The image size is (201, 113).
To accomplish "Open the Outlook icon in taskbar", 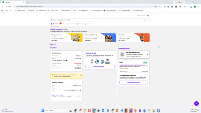I will click(94, 110).
